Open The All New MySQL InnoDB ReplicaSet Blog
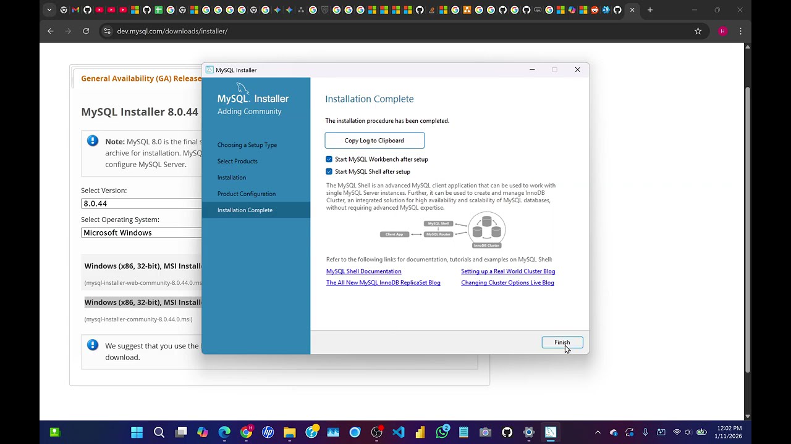This screenshot has width=791, height=444. (383, 282)
